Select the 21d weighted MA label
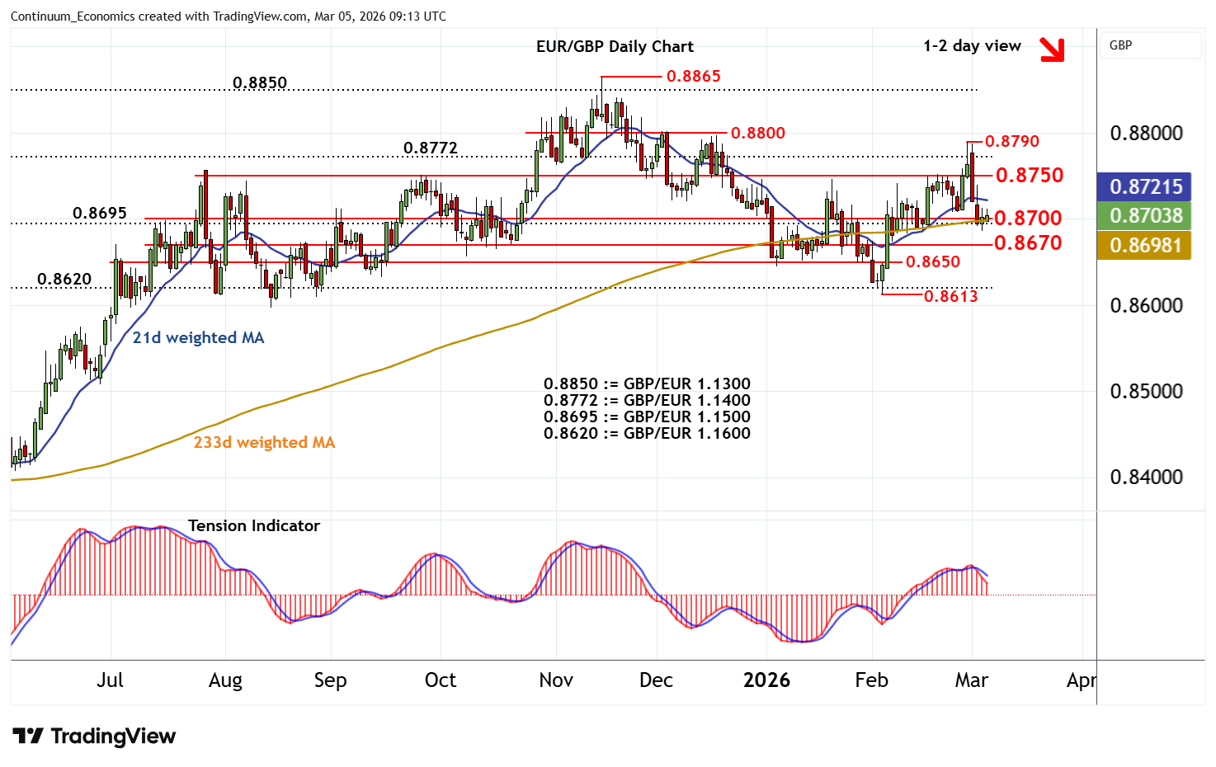 click(198, 337)
